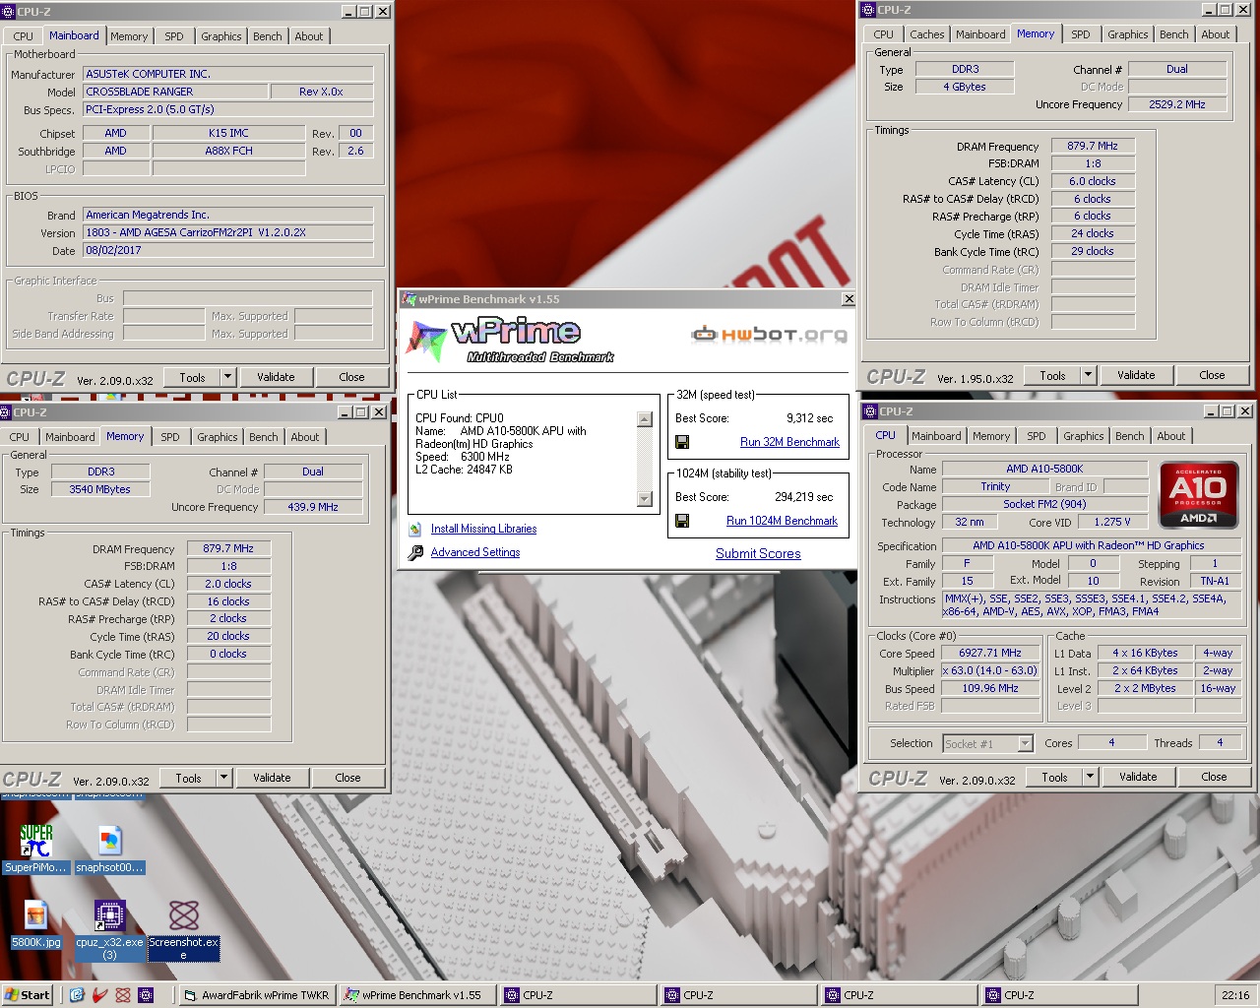
Task: Click the 294,219 sec best score text
Action: [x=803, y=497]
